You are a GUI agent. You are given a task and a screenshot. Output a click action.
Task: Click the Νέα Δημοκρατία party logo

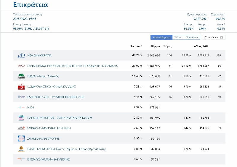coord(21,55)
